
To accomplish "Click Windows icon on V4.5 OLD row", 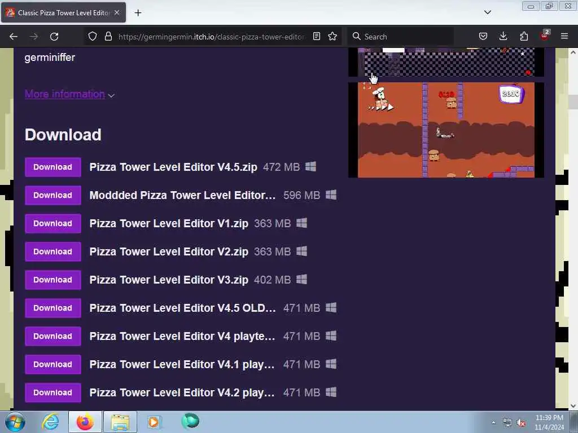I will [x=331, y=307].
